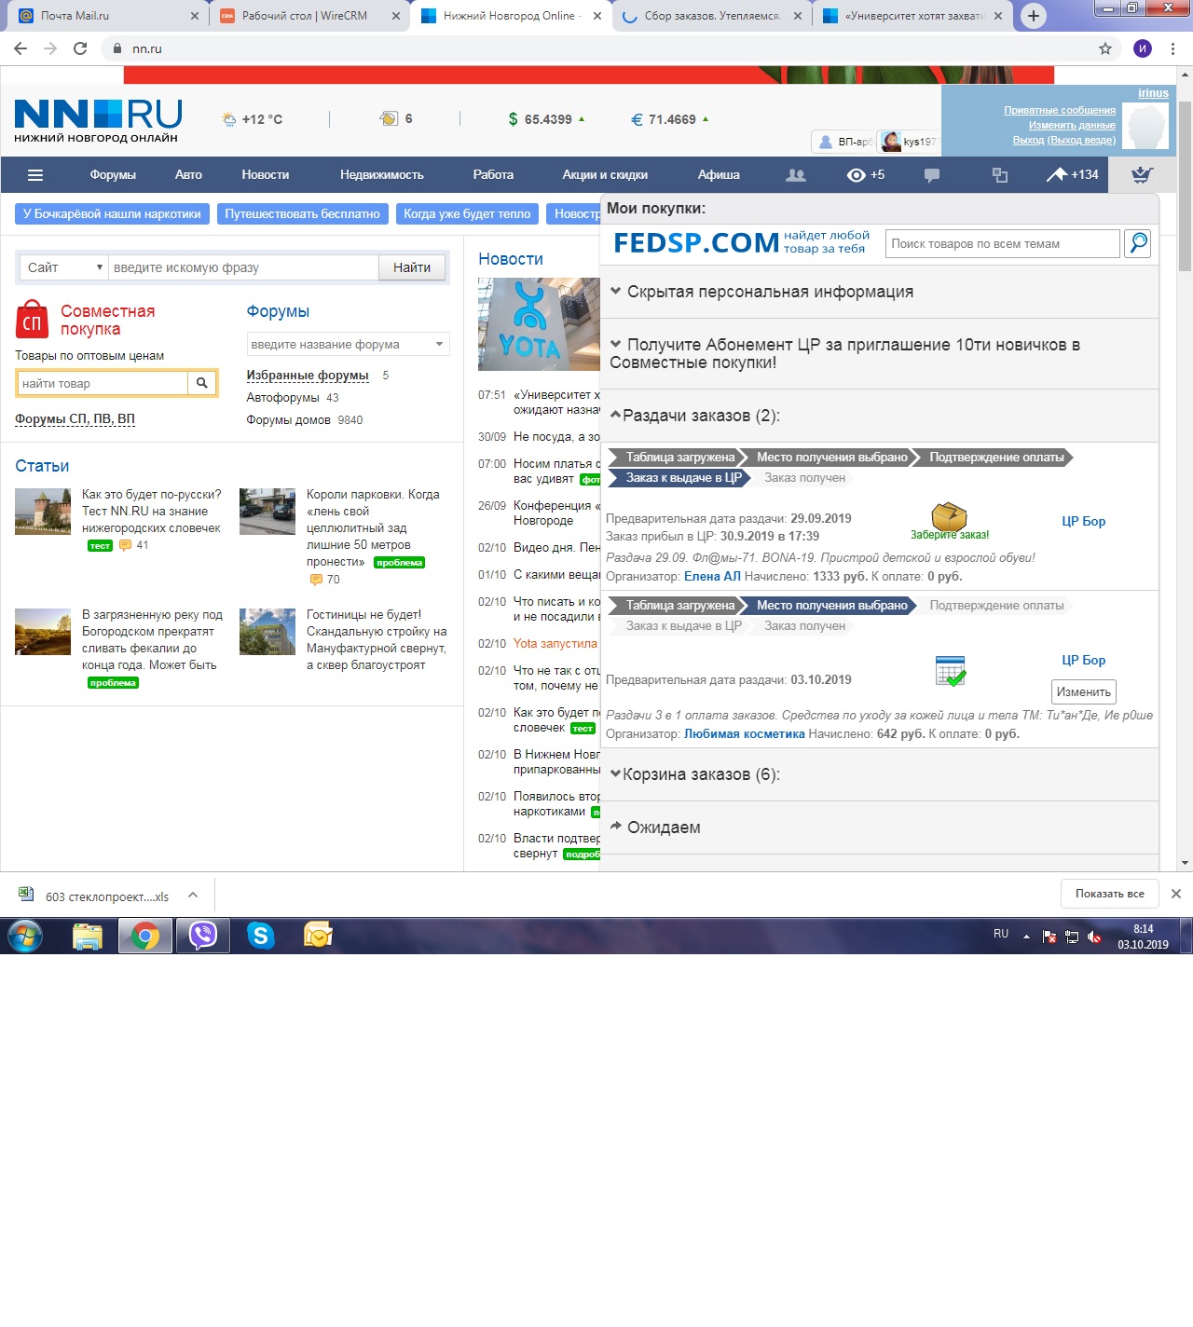Click the site search phrase input field
The height and width of the screenshot is (1327, 1193).
pos(244,267)
